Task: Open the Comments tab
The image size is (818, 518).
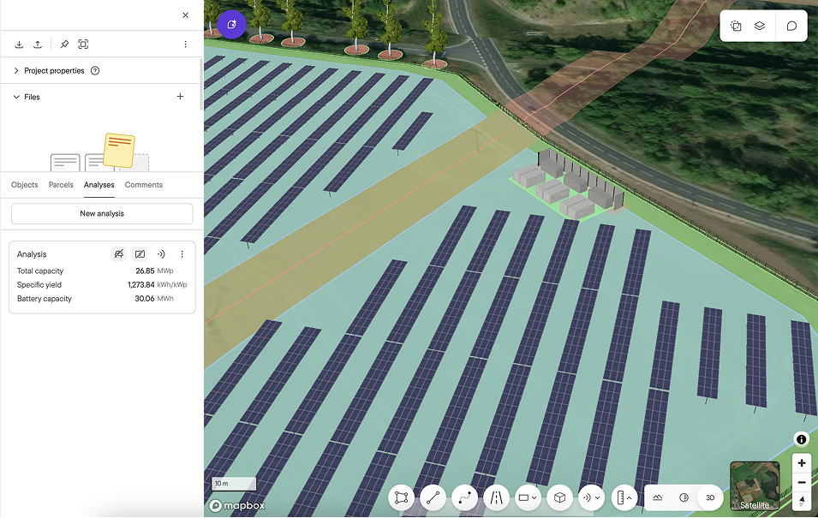Action: [x=143, y=185]
